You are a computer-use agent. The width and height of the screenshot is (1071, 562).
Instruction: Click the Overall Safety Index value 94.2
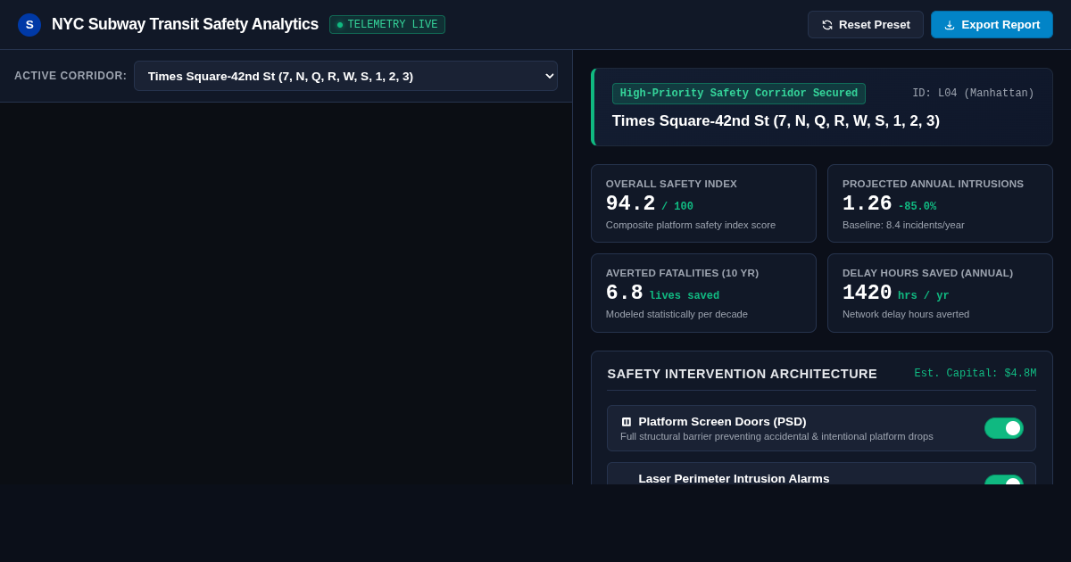(x=630, y=204)
